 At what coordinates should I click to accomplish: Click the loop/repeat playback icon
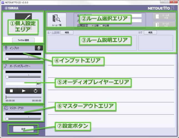coord(36,91)
